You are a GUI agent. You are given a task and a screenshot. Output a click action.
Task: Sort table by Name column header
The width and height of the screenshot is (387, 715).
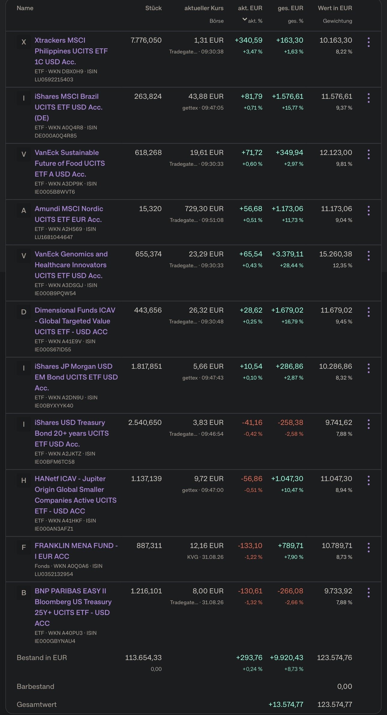[25, 8]
